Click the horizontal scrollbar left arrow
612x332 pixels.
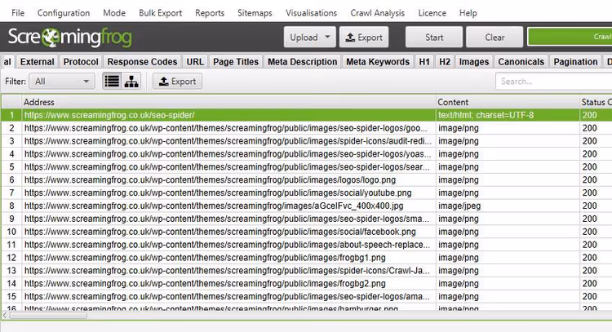coord(4,315)
